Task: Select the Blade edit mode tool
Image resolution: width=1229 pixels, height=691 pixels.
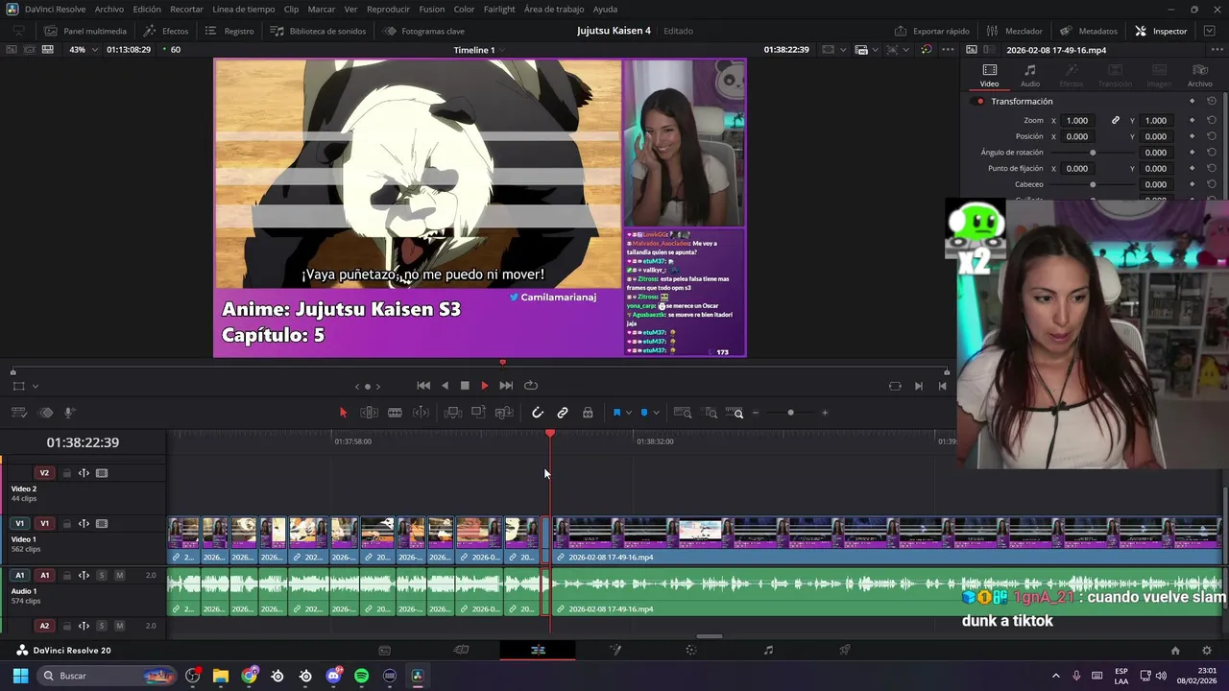Action: click(395, 413)
